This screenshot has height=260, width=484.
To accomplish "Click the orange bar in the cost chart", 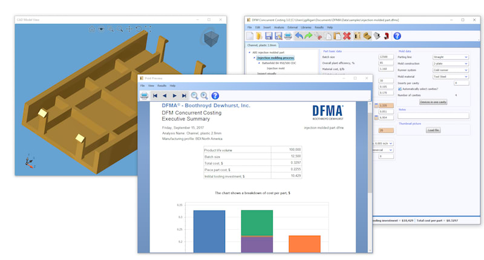I will (x=305, y=244).
